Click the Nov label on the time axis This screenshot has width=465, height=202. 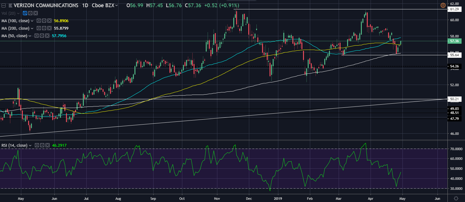pyautogui.click(x=217, y=198)
